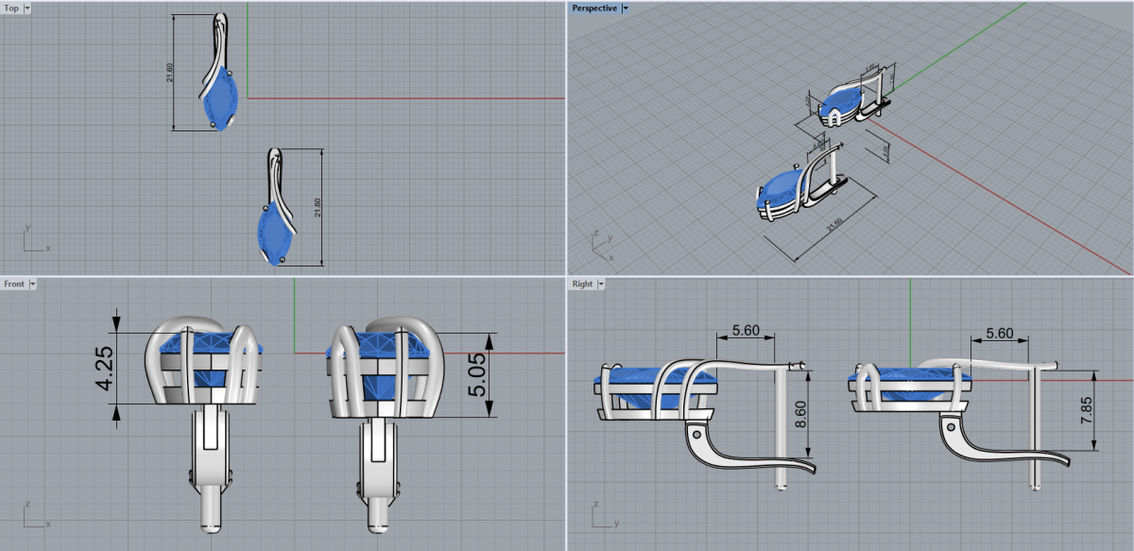Select the 5.60 dimension above the left earring
1134x551 pixels.
point(747,333)
